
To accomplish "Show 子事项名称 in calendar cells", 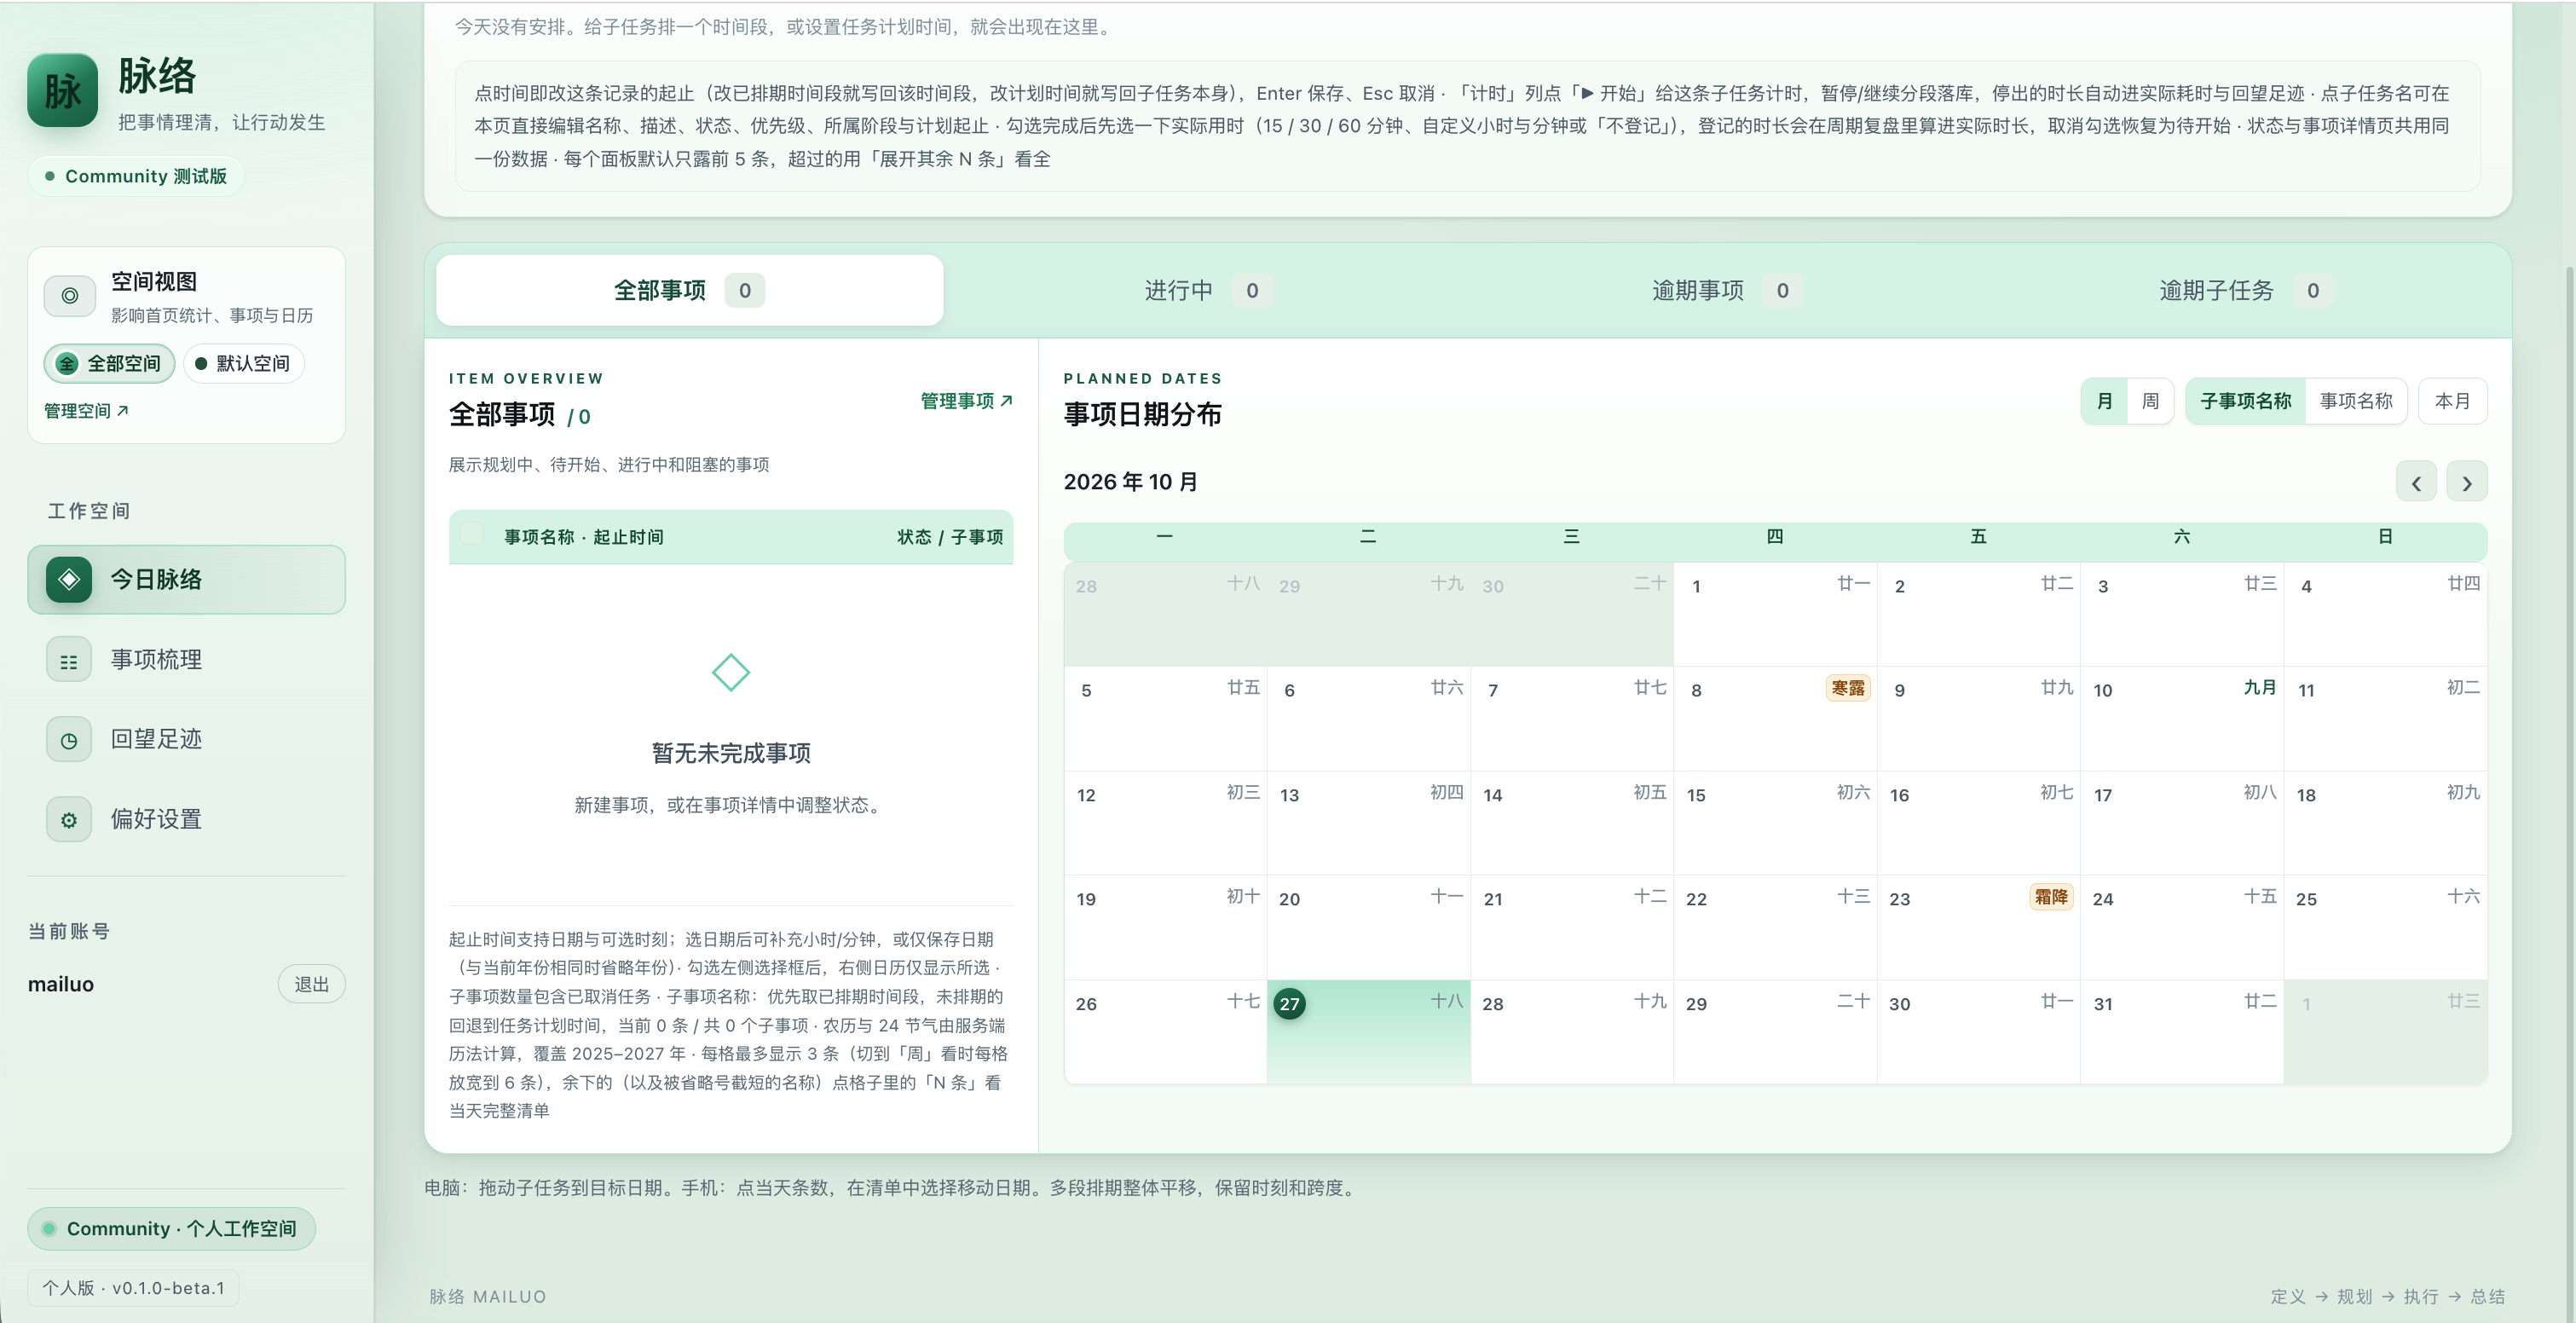I will (x=2245, y=401).
